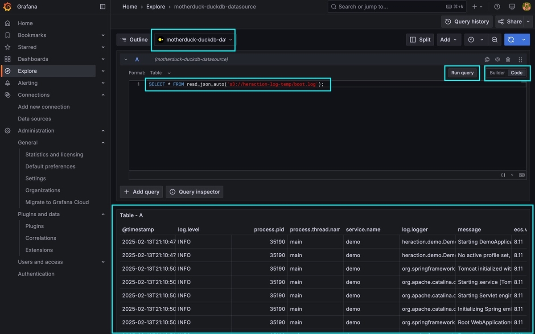Open the Format Table dropdown
This screenshot has width=535, height=334.
pyautogui.click(x=160, y=73)
